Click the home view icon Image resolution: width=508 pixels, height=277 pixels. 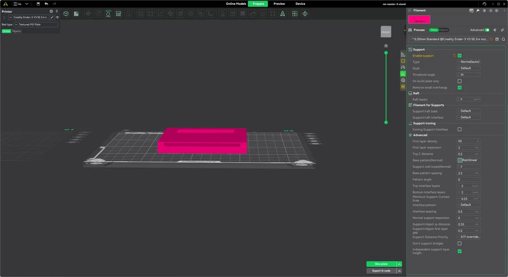(x=386, y=46)
